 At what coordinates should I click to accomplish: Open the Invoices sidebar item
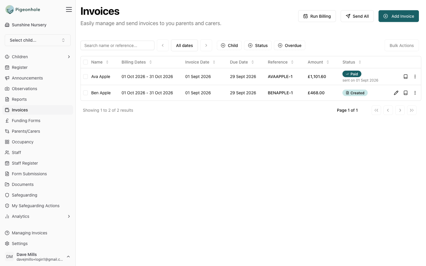38,110
